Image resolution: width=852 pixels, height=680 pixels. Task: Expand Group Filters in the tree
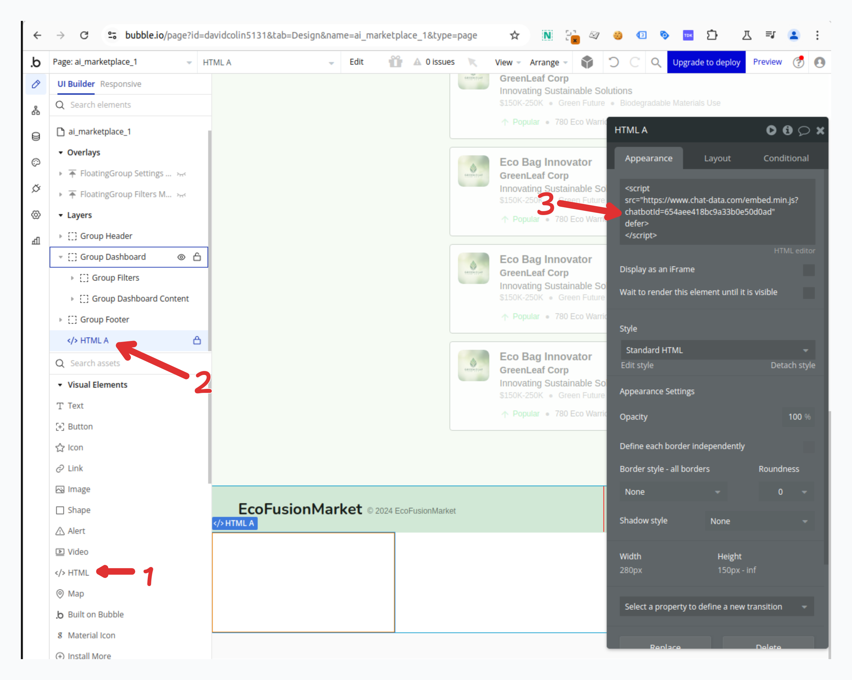point(72,278)
